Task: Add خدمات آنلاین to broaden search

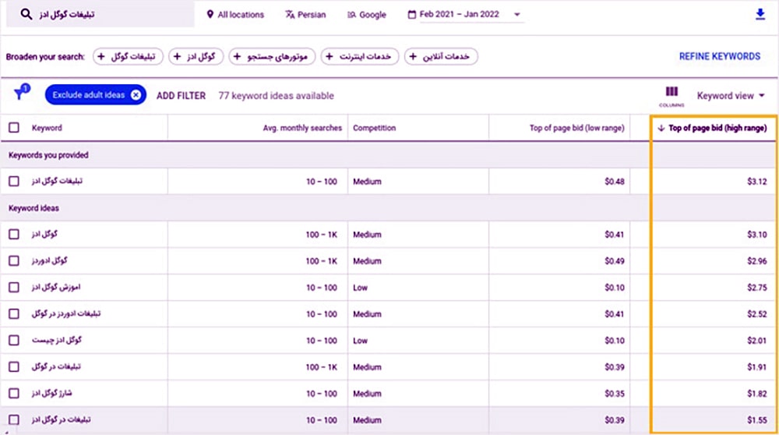Action: (441, 56)
